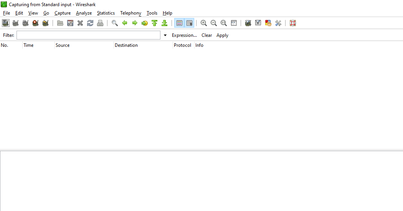Jump to the last packet icon
Image resolution: width=403 pixels, height=211 pixels.
pyautogui.click(x=165, y=23)
